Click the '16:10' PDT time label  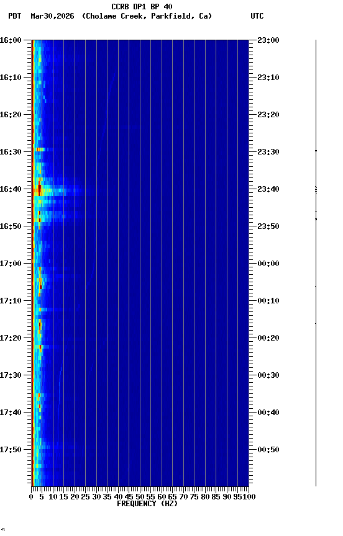point(11,78)
